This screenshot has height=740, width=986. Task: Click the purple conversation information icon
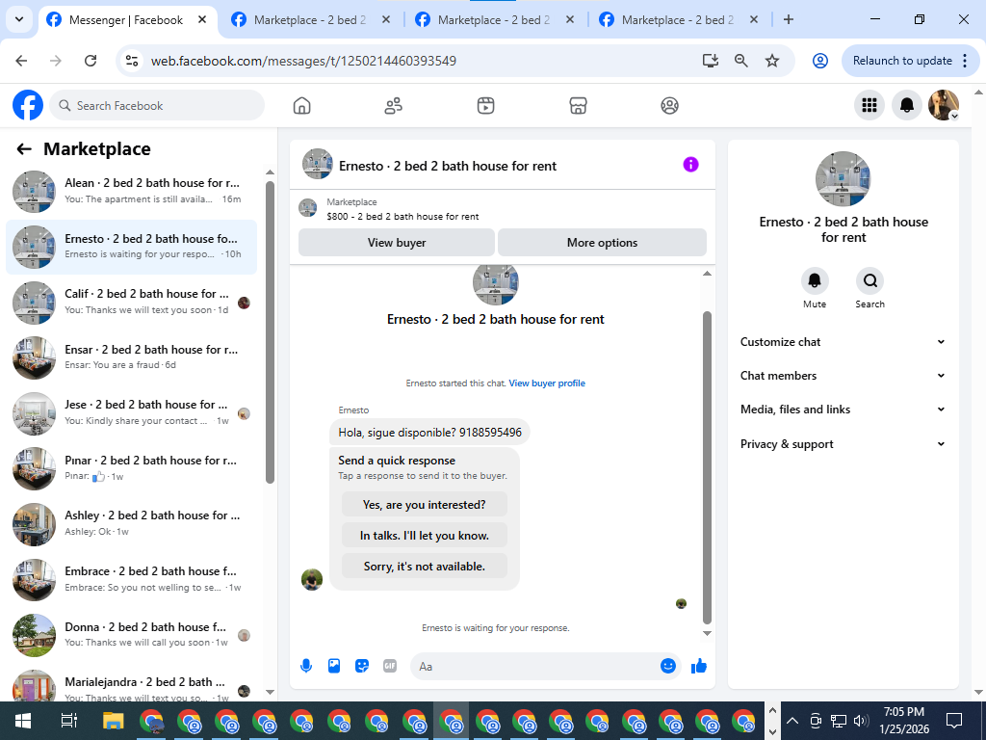click(690, 165)
